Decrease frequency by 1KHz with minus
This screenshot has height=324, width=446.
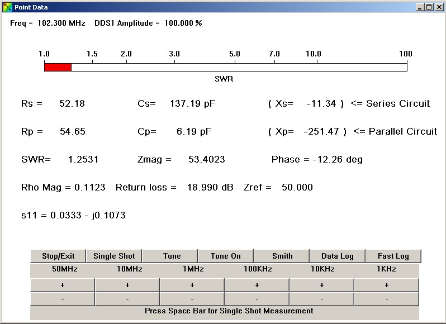click(386, 299)
